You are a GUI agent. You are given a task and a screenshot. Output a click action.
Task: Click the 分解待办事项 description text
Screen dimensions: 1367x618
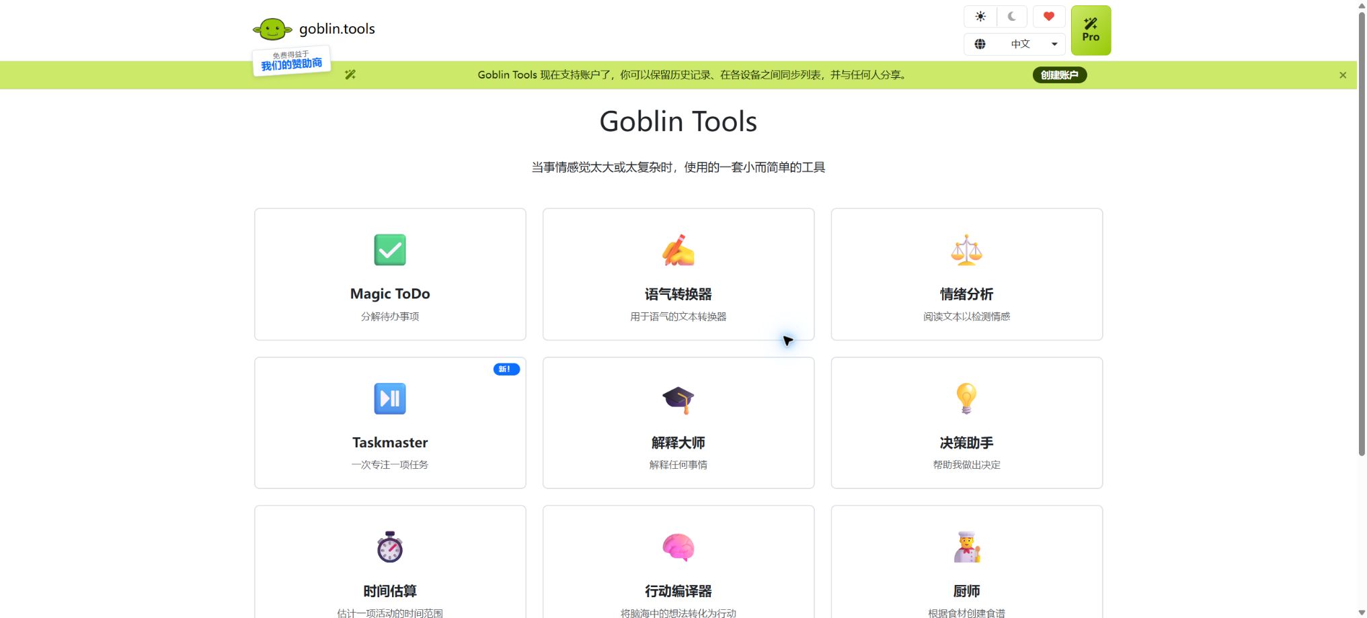[x=390, y=316]
